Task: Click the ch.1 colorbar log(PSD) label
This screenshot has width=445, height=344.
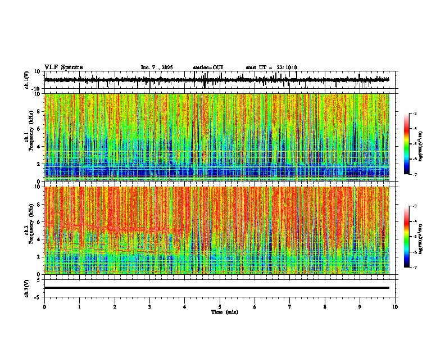Action: 421,146
